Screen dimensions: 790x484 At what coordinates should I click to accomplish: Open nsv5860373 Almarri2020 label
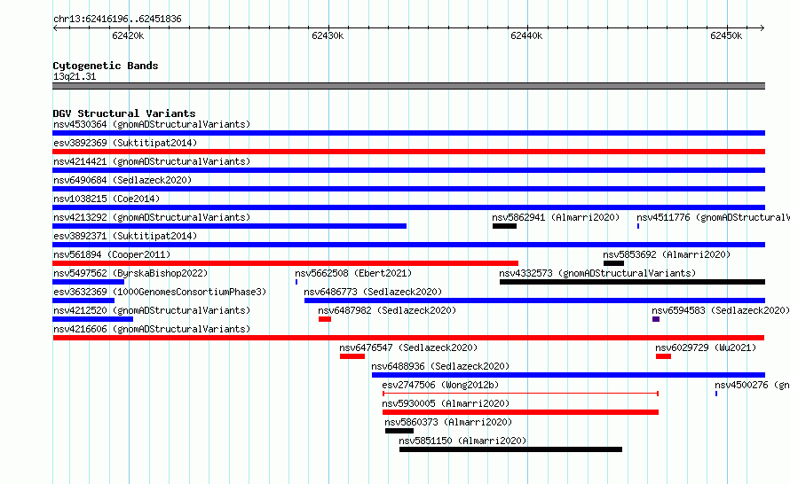(x=448, y=422)
